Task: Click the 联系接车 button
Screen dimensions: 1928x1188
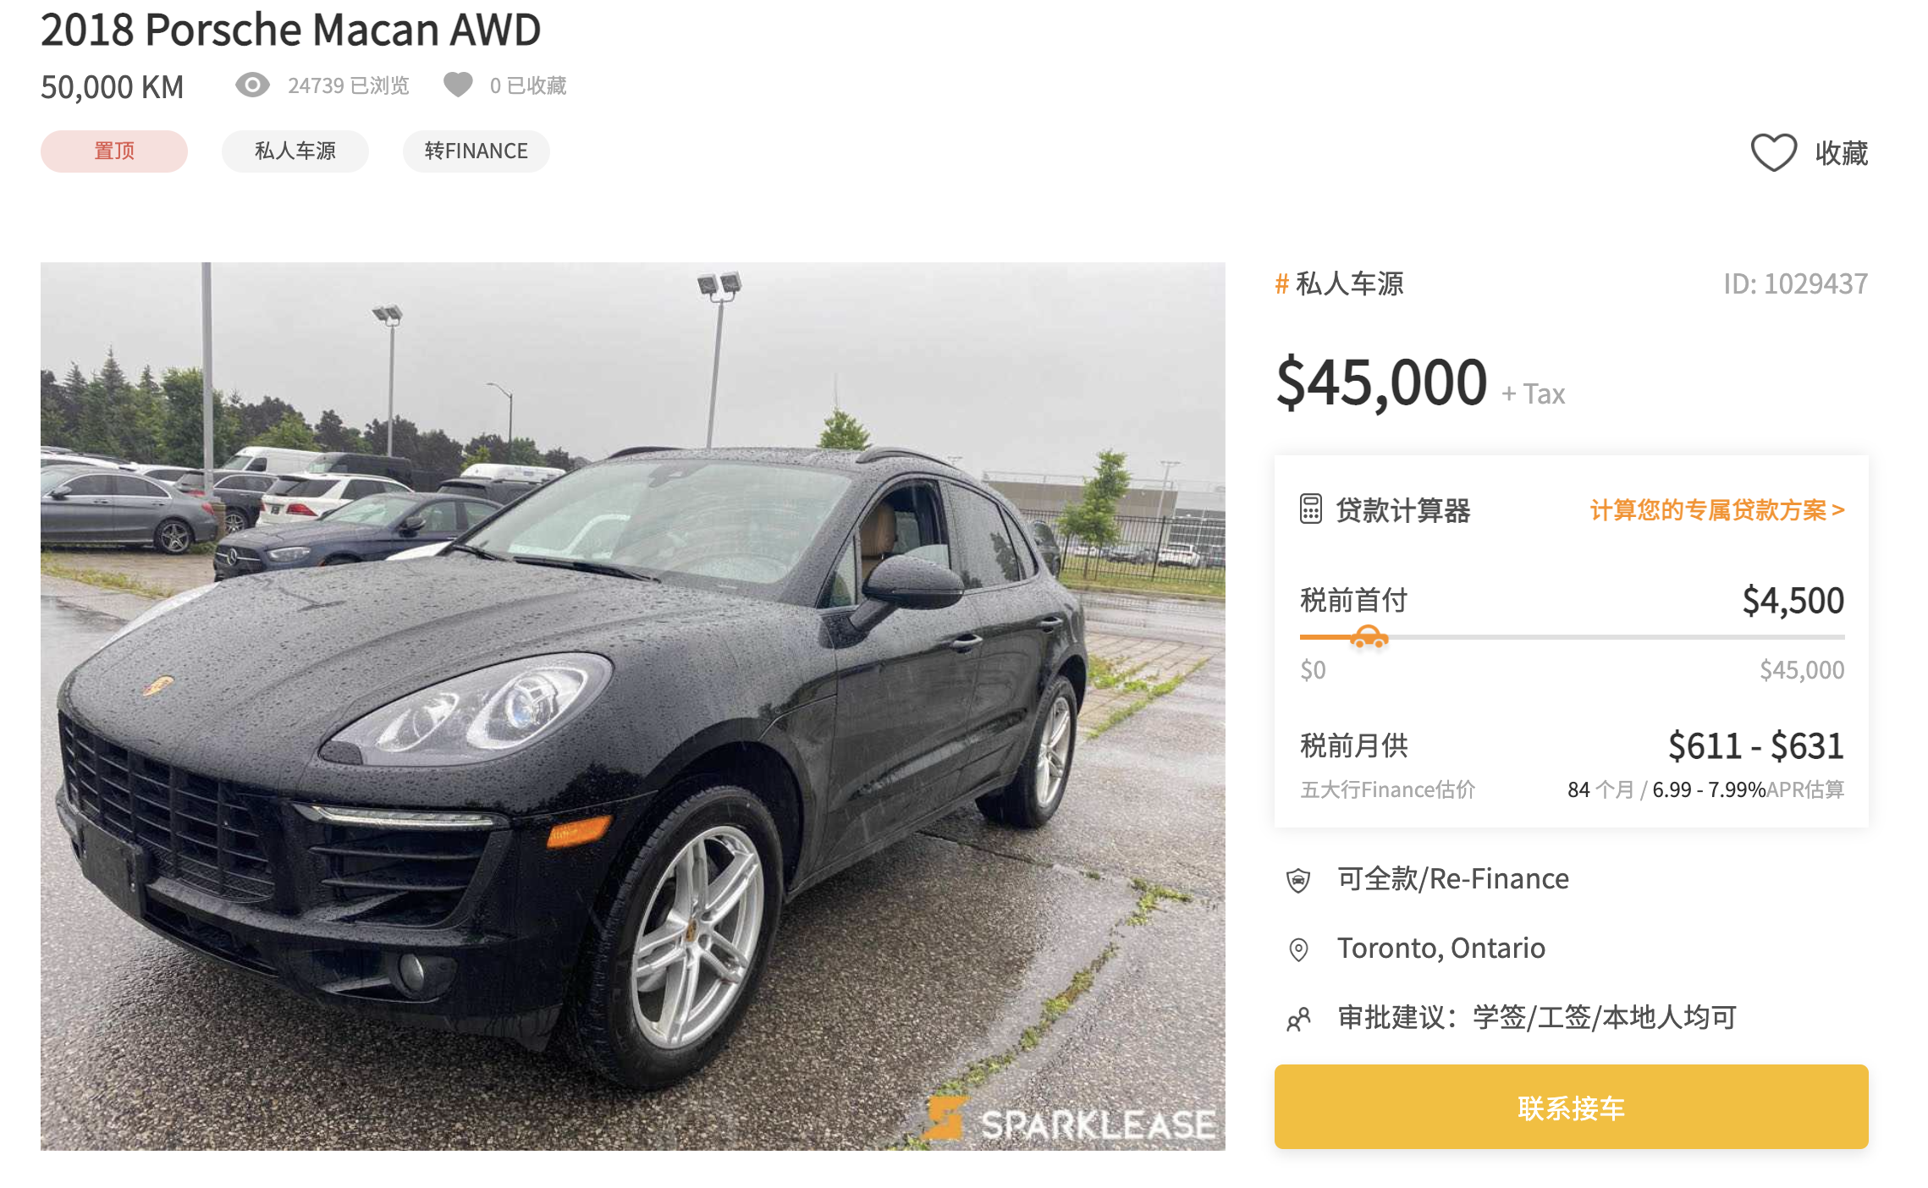Action: pyautogui.click(x=1571, y=1107)
